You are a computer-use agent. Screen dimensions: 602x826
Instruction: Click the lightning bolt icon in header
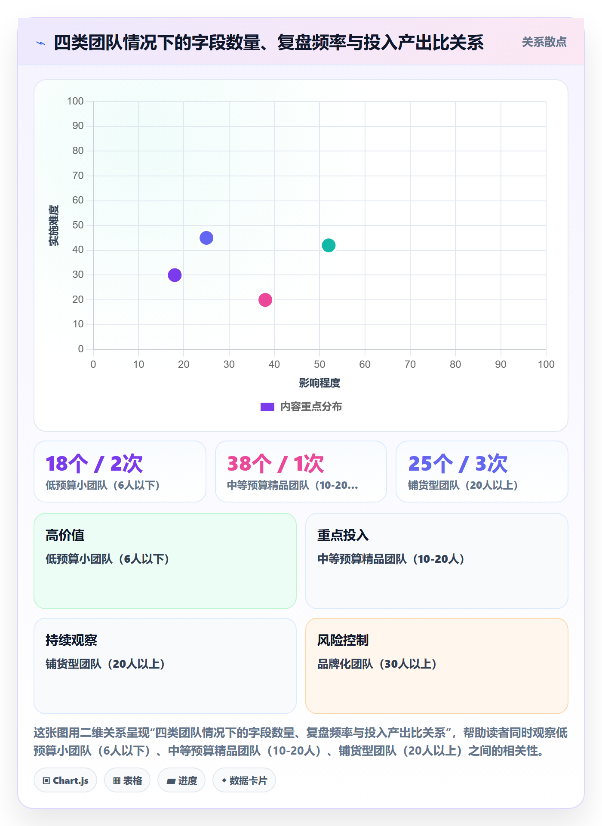[x=41, y=43]
